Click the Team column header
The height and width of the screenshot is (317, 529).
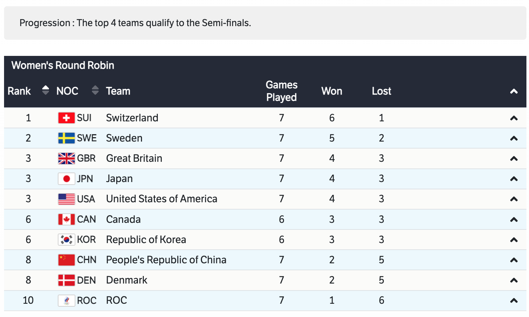pyautogui.click(x=118, y=91)
